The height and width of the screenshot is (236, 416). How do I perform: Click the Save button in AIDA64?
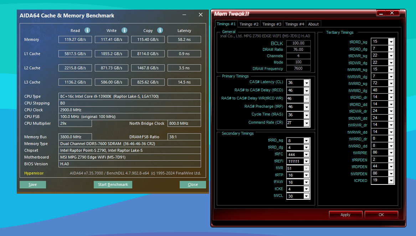click(33, 184)
